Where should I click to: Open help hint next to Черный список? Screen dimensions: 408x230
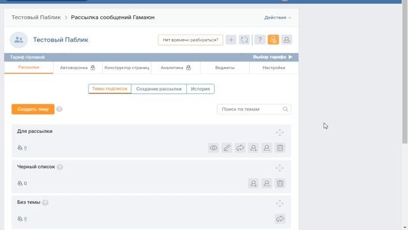coord(60,167)
